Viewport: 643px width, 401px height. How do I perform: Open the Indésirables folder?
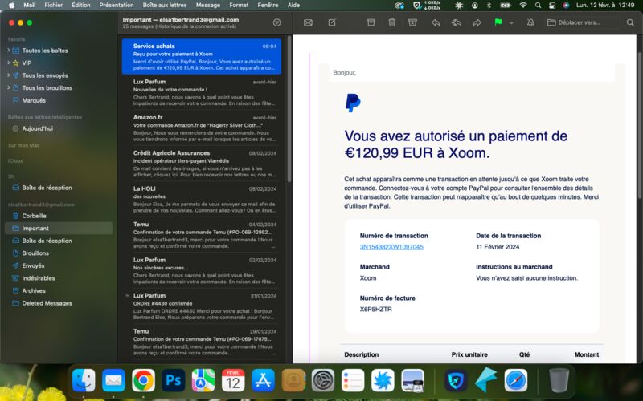click(38, 278)
